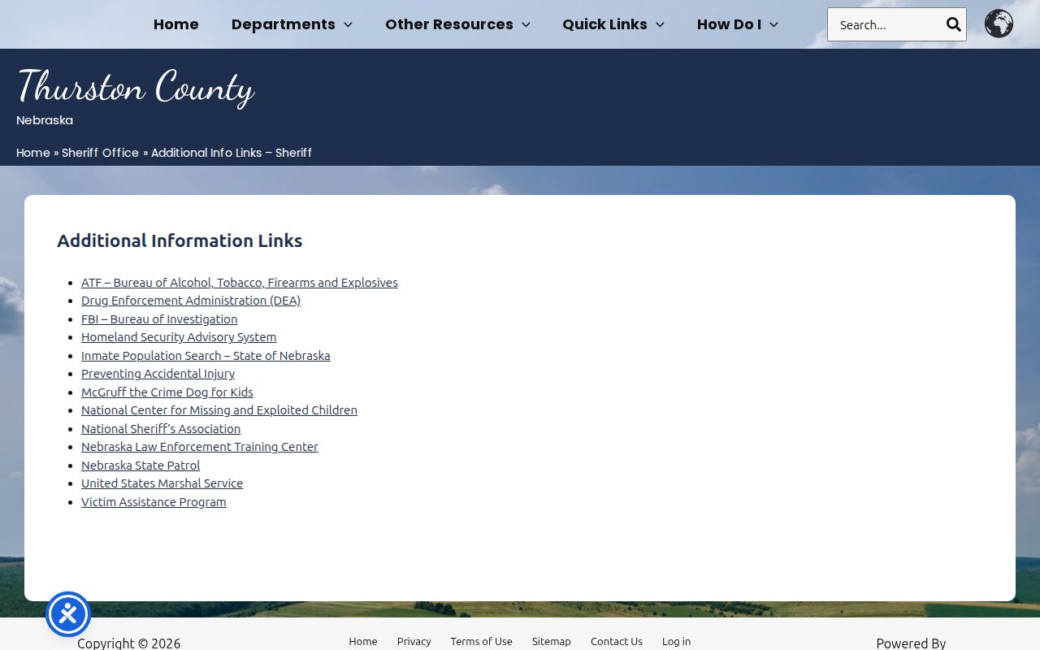This screenshot has height=650, width=1040.
Task: Open United States Marshal Service link
Action: [x=162, y=483]
